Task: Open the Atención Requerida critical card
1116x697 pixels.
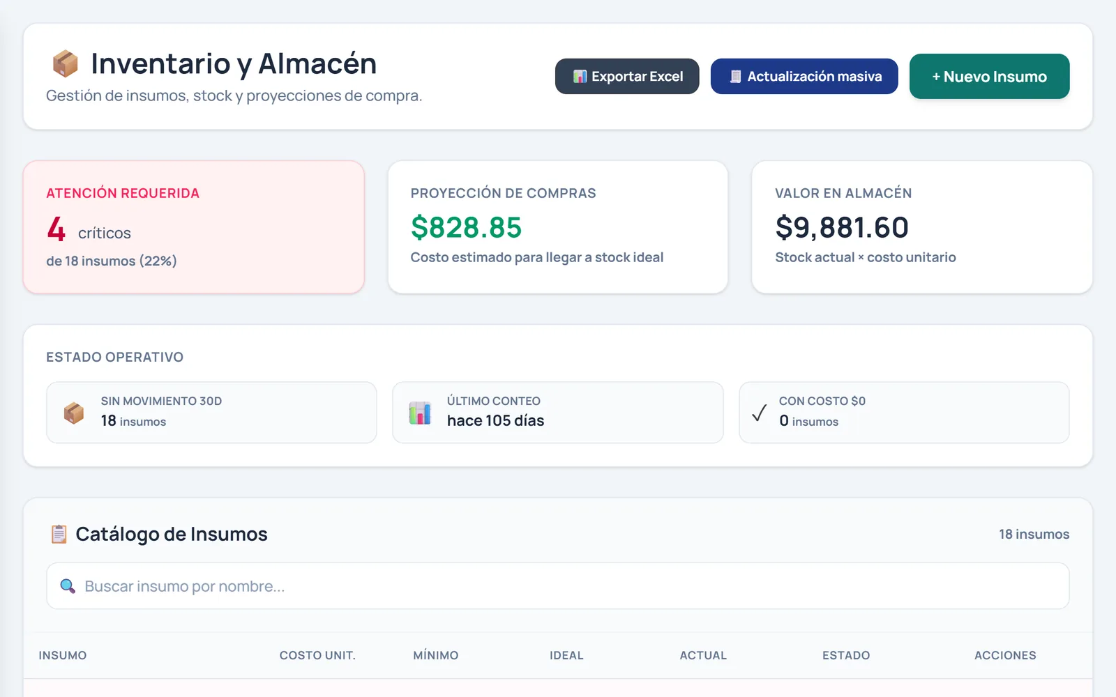Action: (x=194, y=227)
